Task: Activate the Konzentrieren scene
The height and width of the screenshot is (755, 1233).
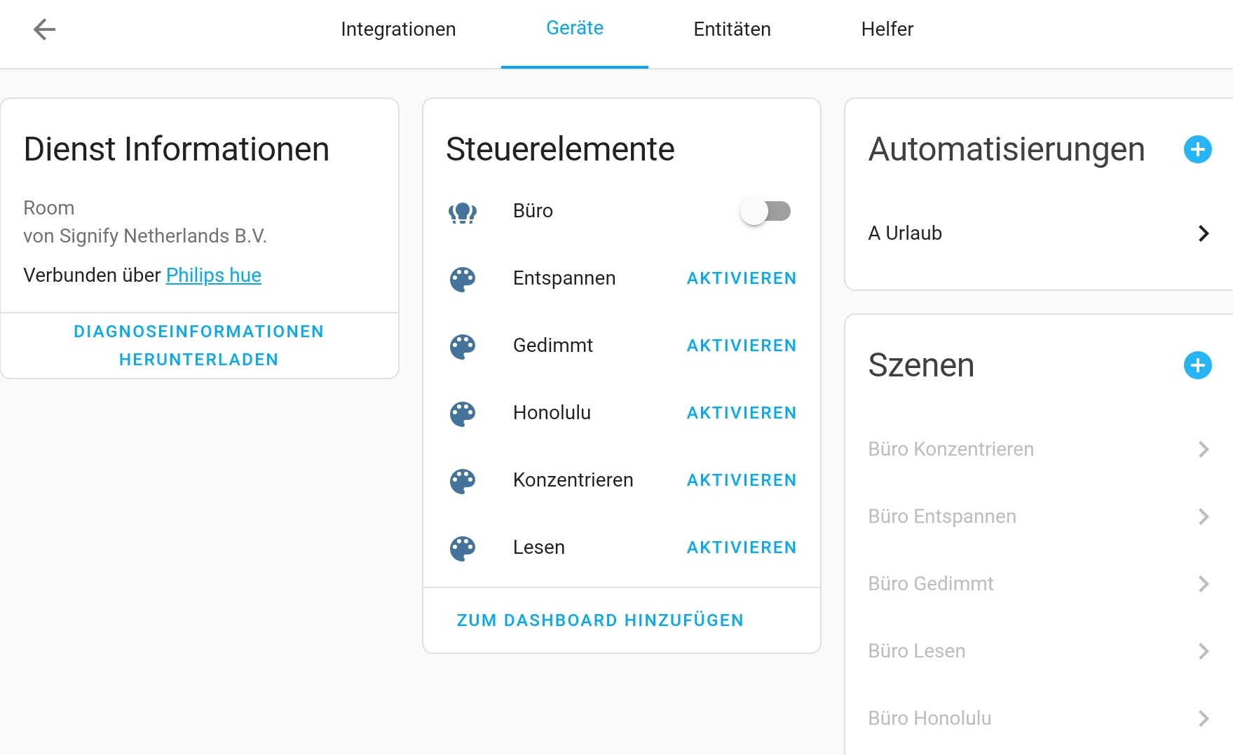Action: (x=741, y=480)
